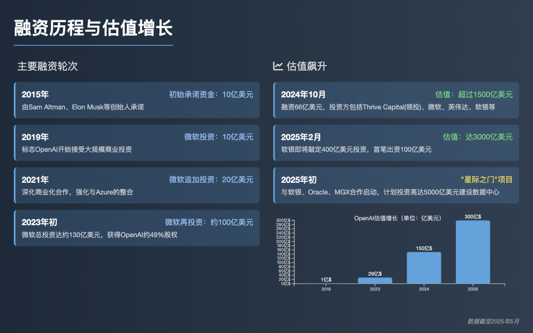533x333 pixels.
Task: Click 微软投资：10亿美元 amount
Action: coord(219,137)
